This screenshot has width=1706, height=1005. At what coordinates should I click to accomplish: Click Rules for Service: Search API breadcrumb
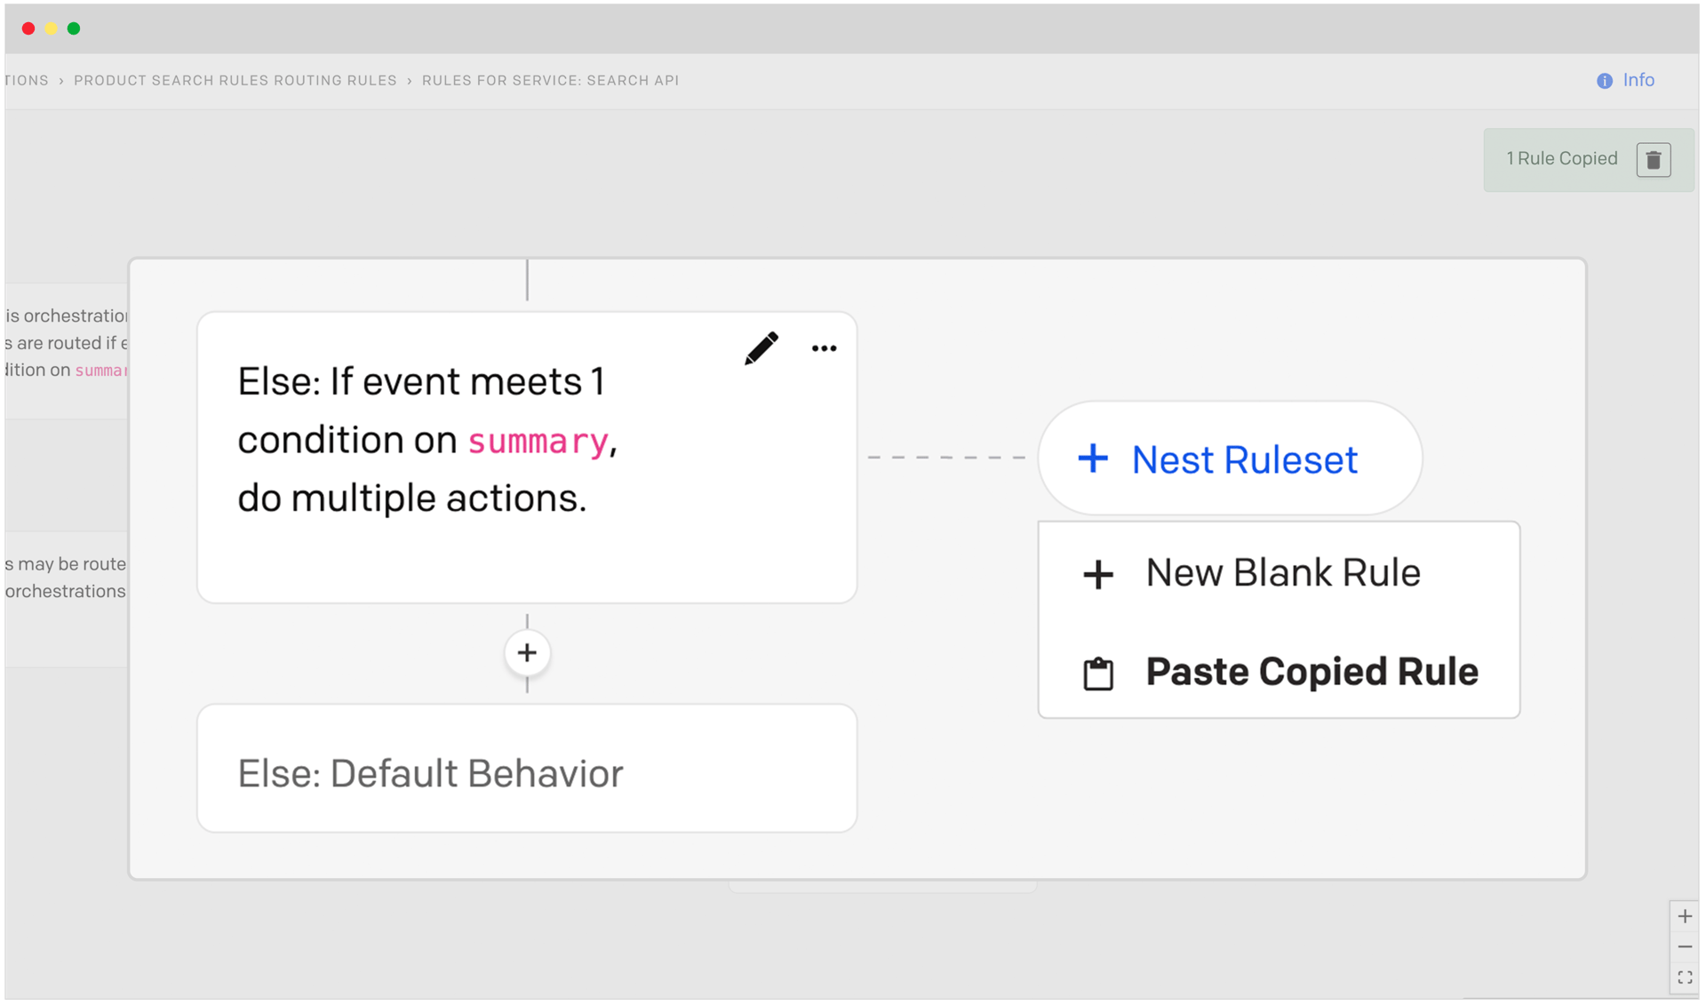[x=550, y=81]
